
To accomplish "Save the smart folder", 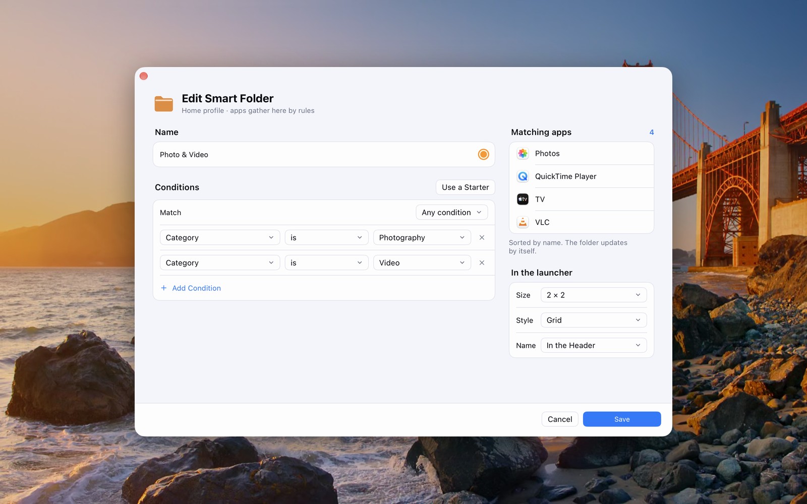I will point(622,419).
